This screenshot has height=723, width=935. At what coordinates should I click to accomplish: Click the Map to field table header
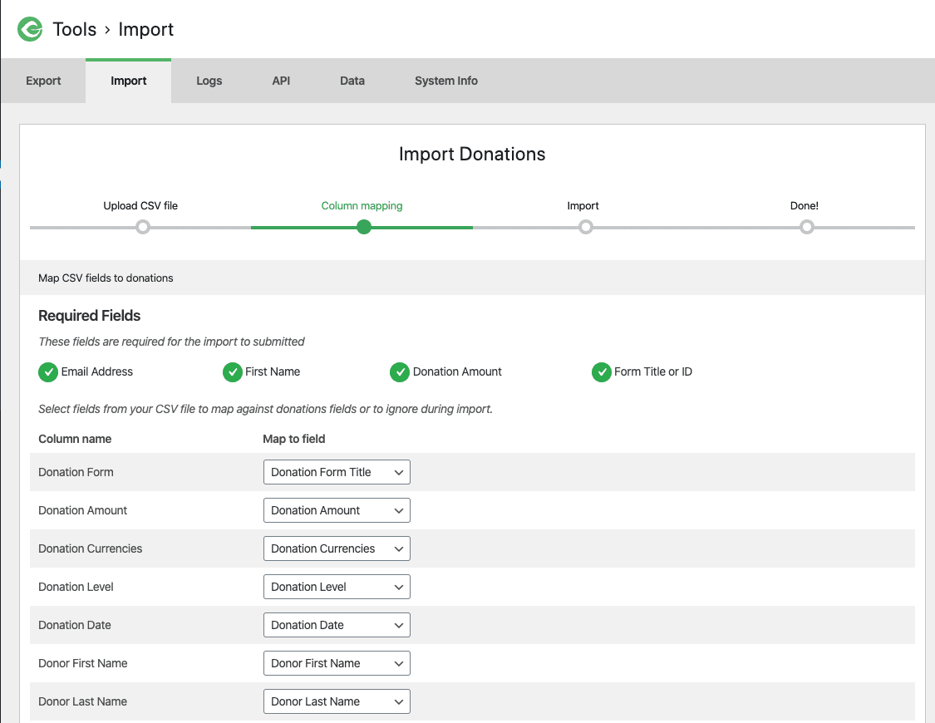tap(294, 439)
